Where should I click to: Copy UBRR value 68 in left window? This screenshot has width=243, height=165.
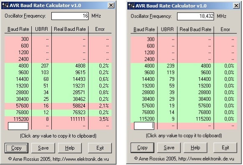(46, 79)
